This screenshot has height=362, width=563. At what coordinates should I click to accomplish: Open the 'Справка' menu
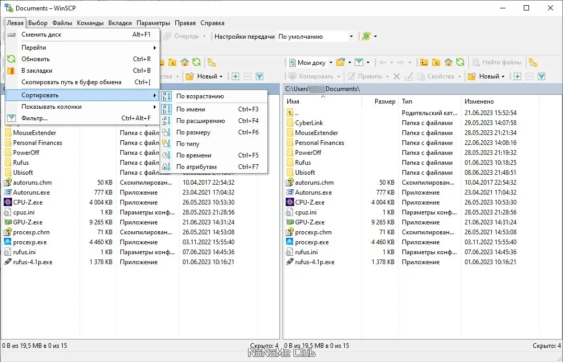[x=212, y=23]
